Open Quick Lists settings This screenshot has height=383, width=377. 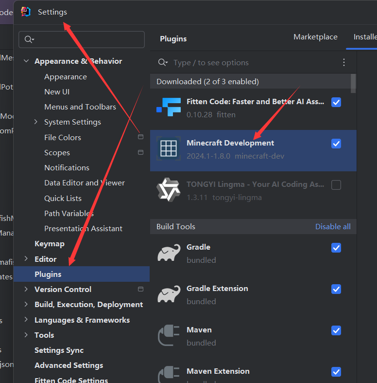63,199
